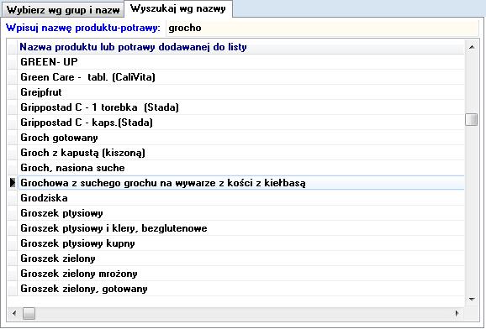Pick 'Groszek ptysiowy kupny' item
The width and height of the screenshot is (486, 329).
pos(241,243)
